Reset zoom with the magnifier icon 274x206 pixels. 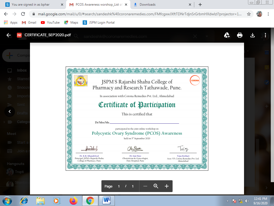[156, 186]
